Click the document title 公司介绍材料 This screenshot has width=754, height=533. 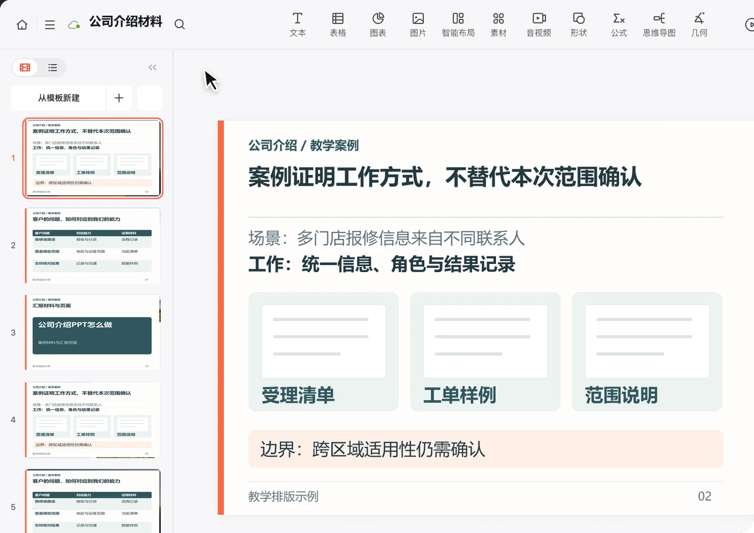pos(125,22)
